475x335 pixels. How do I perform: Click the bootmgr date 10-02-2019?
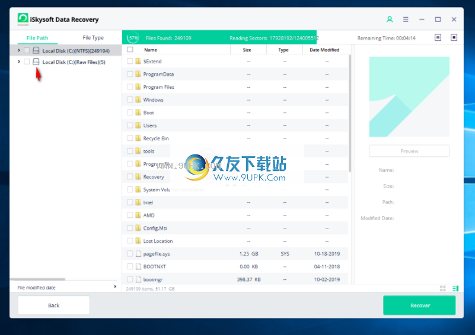click(327, 279)
